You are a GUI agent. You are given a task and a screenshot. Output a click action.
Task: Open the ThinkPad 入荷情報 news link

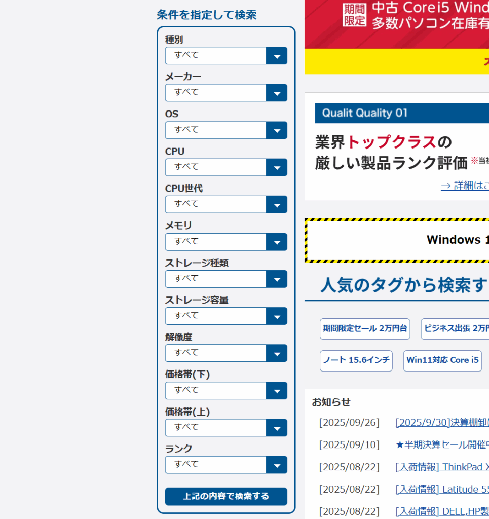(x=442, y=467)
